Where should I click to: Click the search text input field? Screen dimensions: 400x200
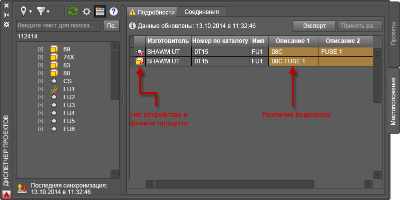tap(59, 25)
